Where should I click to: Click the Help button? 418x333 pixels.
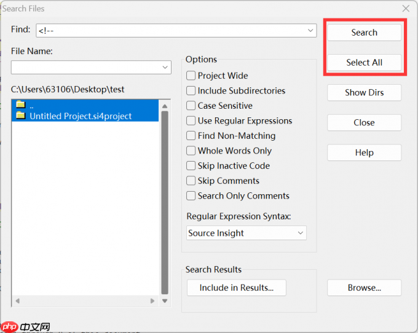[x=364, y=152]
